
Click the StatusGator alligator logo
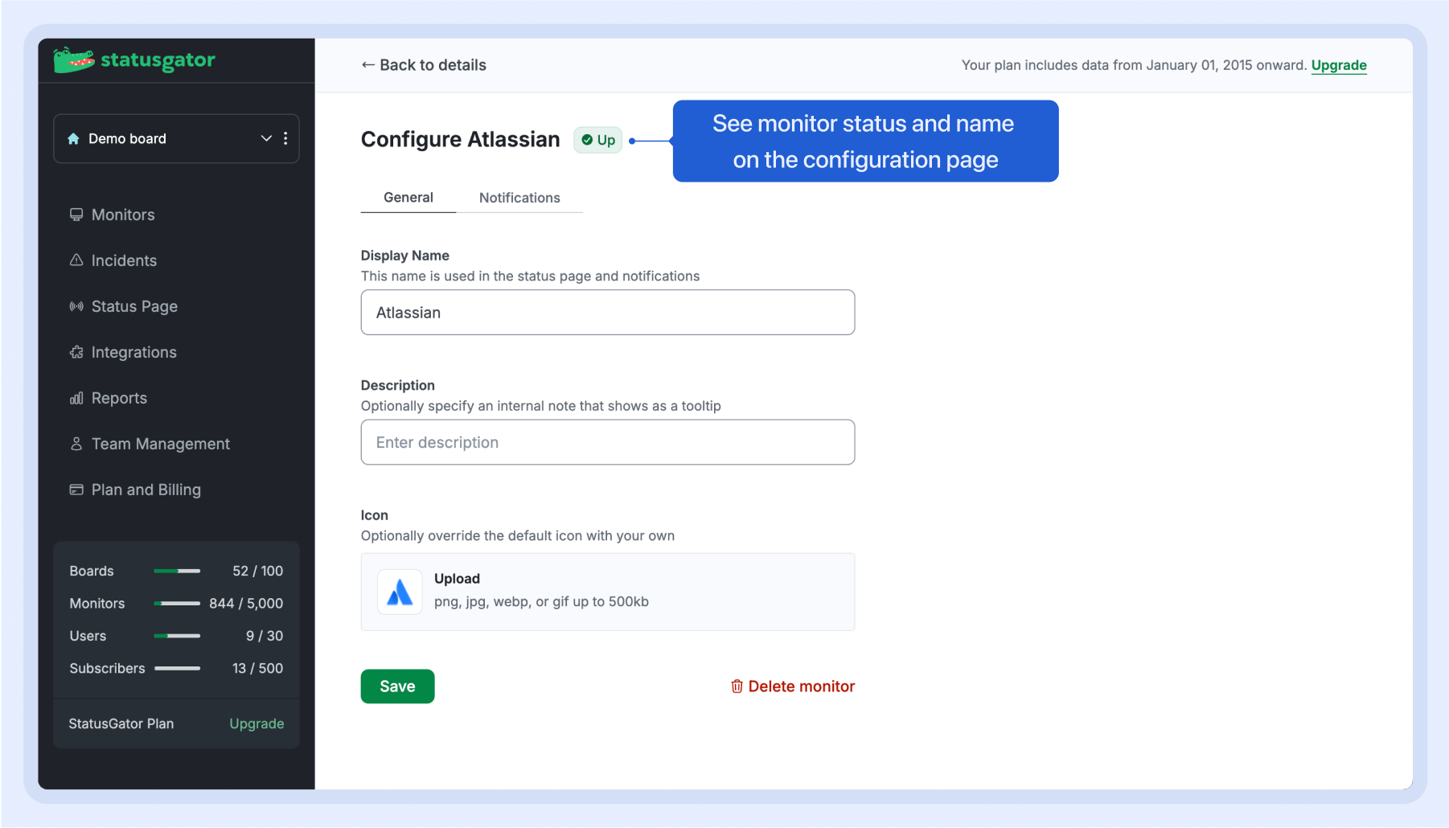(74, 60)
